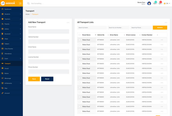The width and height of the screenshot is (172, 116).
Task: Click the Transport sidebar icon
Action: (2, 63)
